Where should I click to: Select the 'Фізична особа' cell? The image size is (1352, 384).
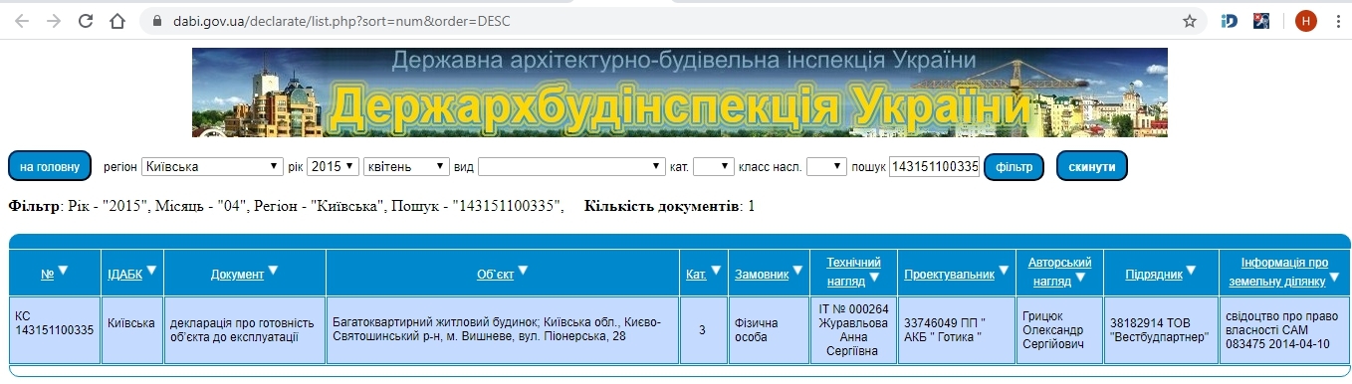(769, 329)
